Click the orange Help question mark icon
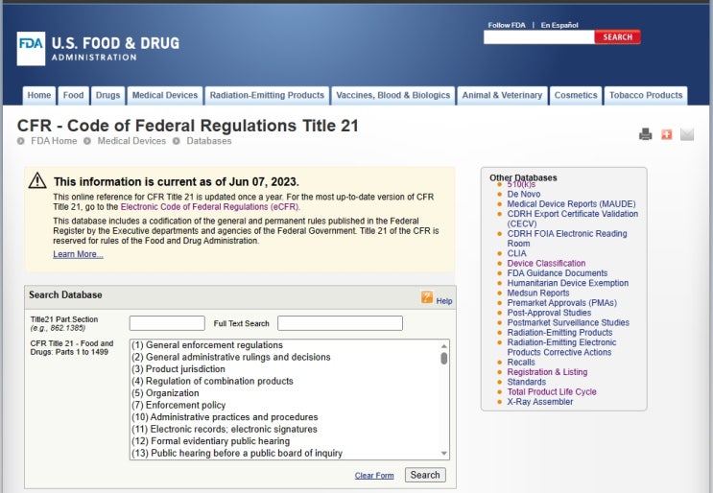 (426, 297)
